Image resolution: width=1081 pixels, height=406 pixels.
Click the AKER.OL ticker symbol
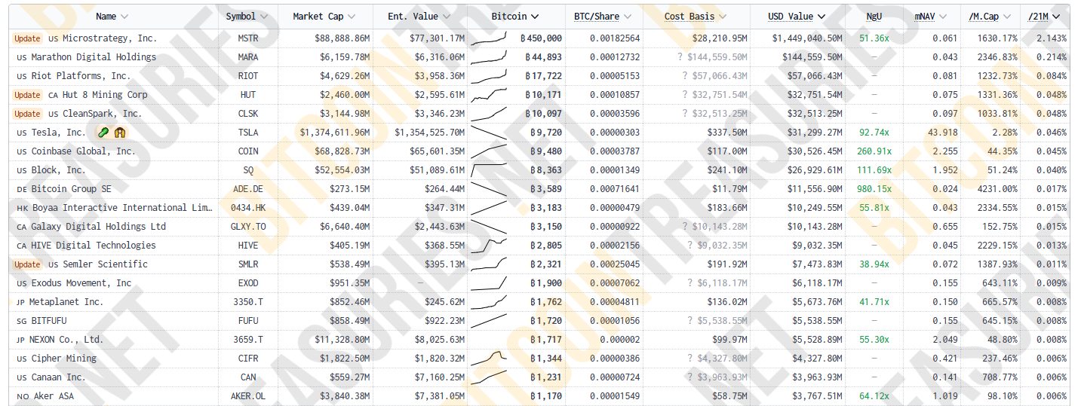click(x=247, y=396)
